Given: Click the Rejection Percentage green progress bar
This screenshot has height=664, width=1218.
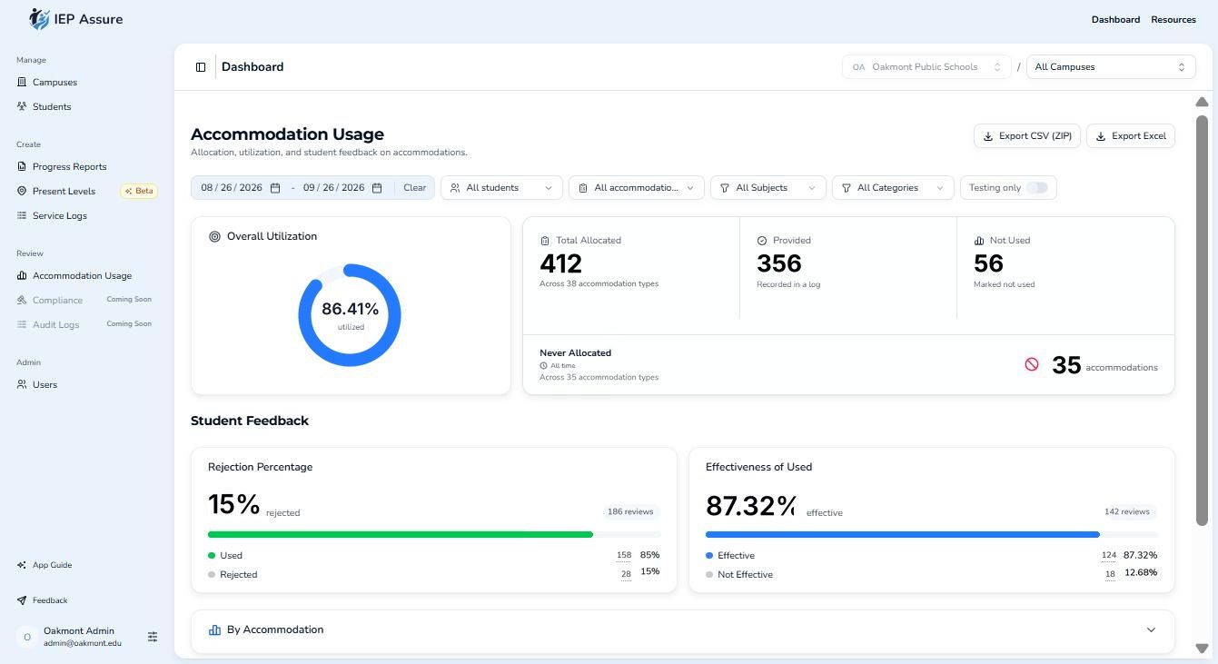Looking at the screenshot, I should click(x=401, y=534).
